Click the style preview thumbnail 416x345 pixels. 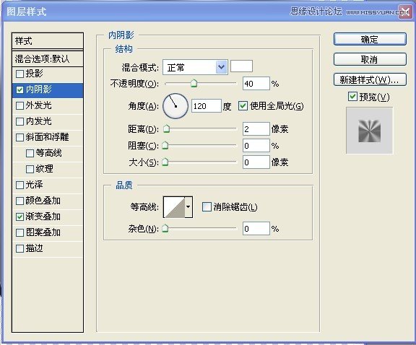[x=370, y=131]
